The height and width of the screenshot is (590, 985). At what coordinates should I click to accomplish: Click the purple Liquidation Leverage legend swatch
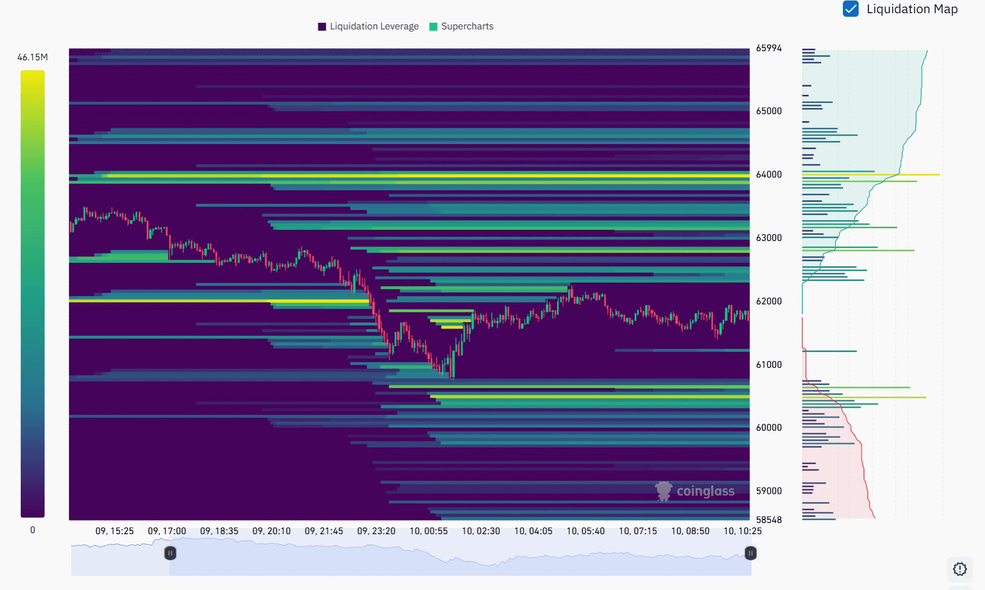point(322,27)
